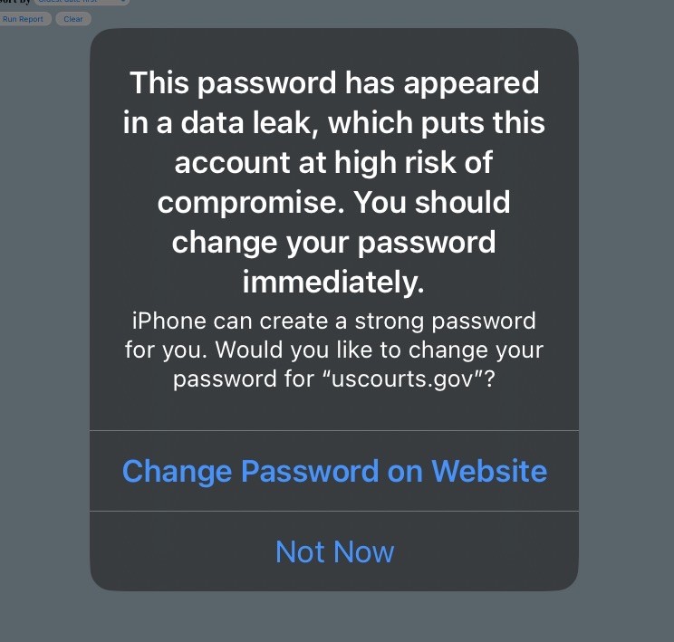Viewport: 674px width, 642px height.
Task: Click the Sort by label text
Action: pyautogui.click(x=15, y=1)
